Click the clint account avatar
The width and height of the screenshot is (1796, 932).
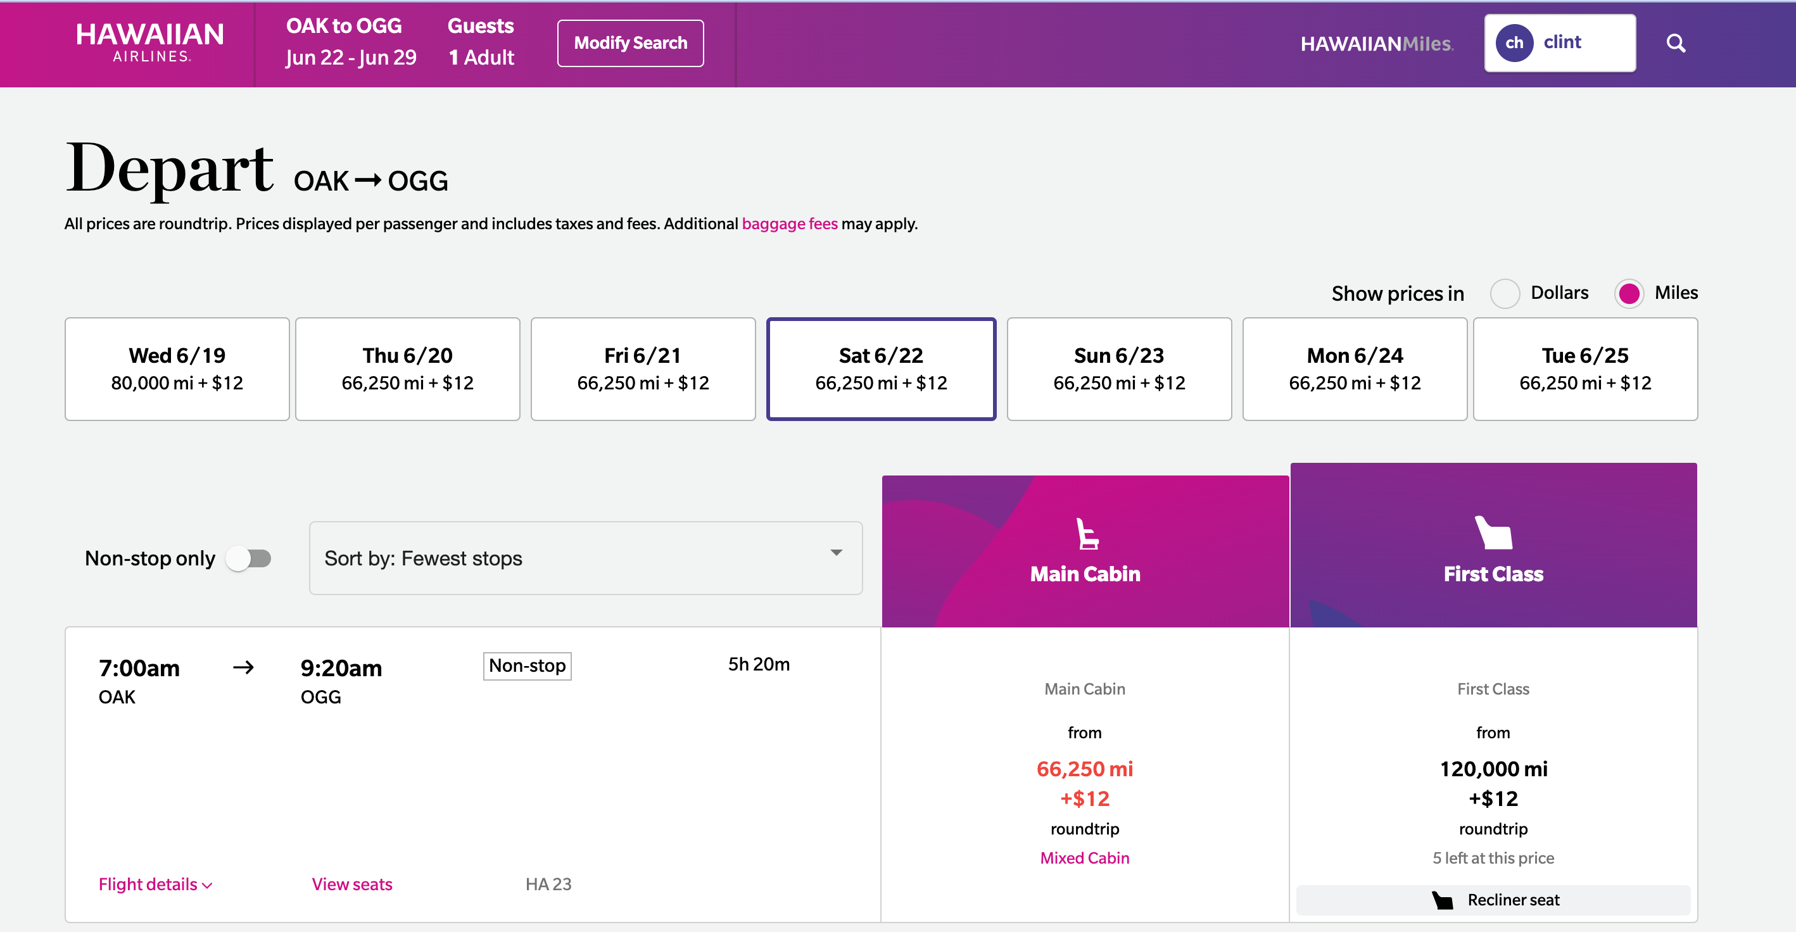[x=1514, y=42]
